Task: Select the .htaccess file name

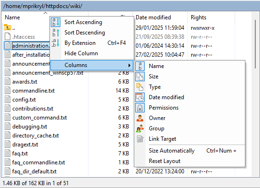Action: coord(24,37)
